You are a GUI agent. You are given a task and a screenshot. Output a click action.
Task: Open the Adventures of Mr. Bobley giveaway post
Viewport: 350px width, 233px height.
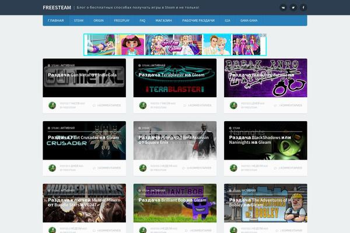261,203
